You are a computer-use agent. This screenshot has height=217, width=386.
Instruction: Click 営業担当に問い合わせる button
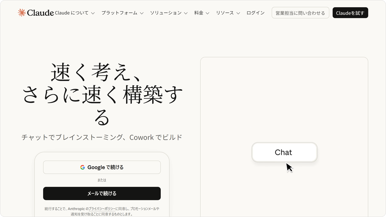pos(300,13)
